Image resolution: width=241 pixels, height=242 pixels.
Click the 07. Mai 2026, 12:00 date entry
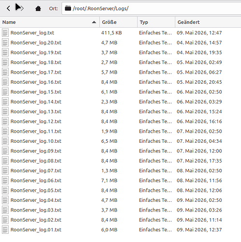point(199,151)
